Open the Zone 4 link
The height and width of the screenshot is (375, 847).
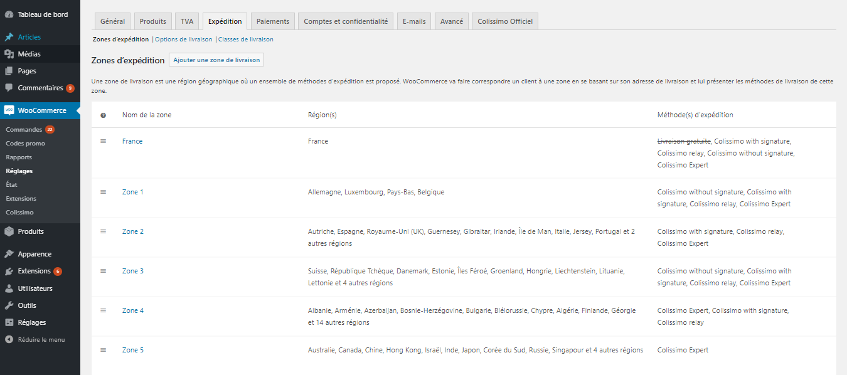tap(133, 310)
